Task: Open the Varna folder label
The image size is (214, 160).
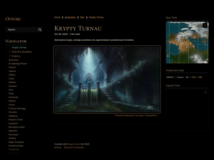Action: [16, 56]
